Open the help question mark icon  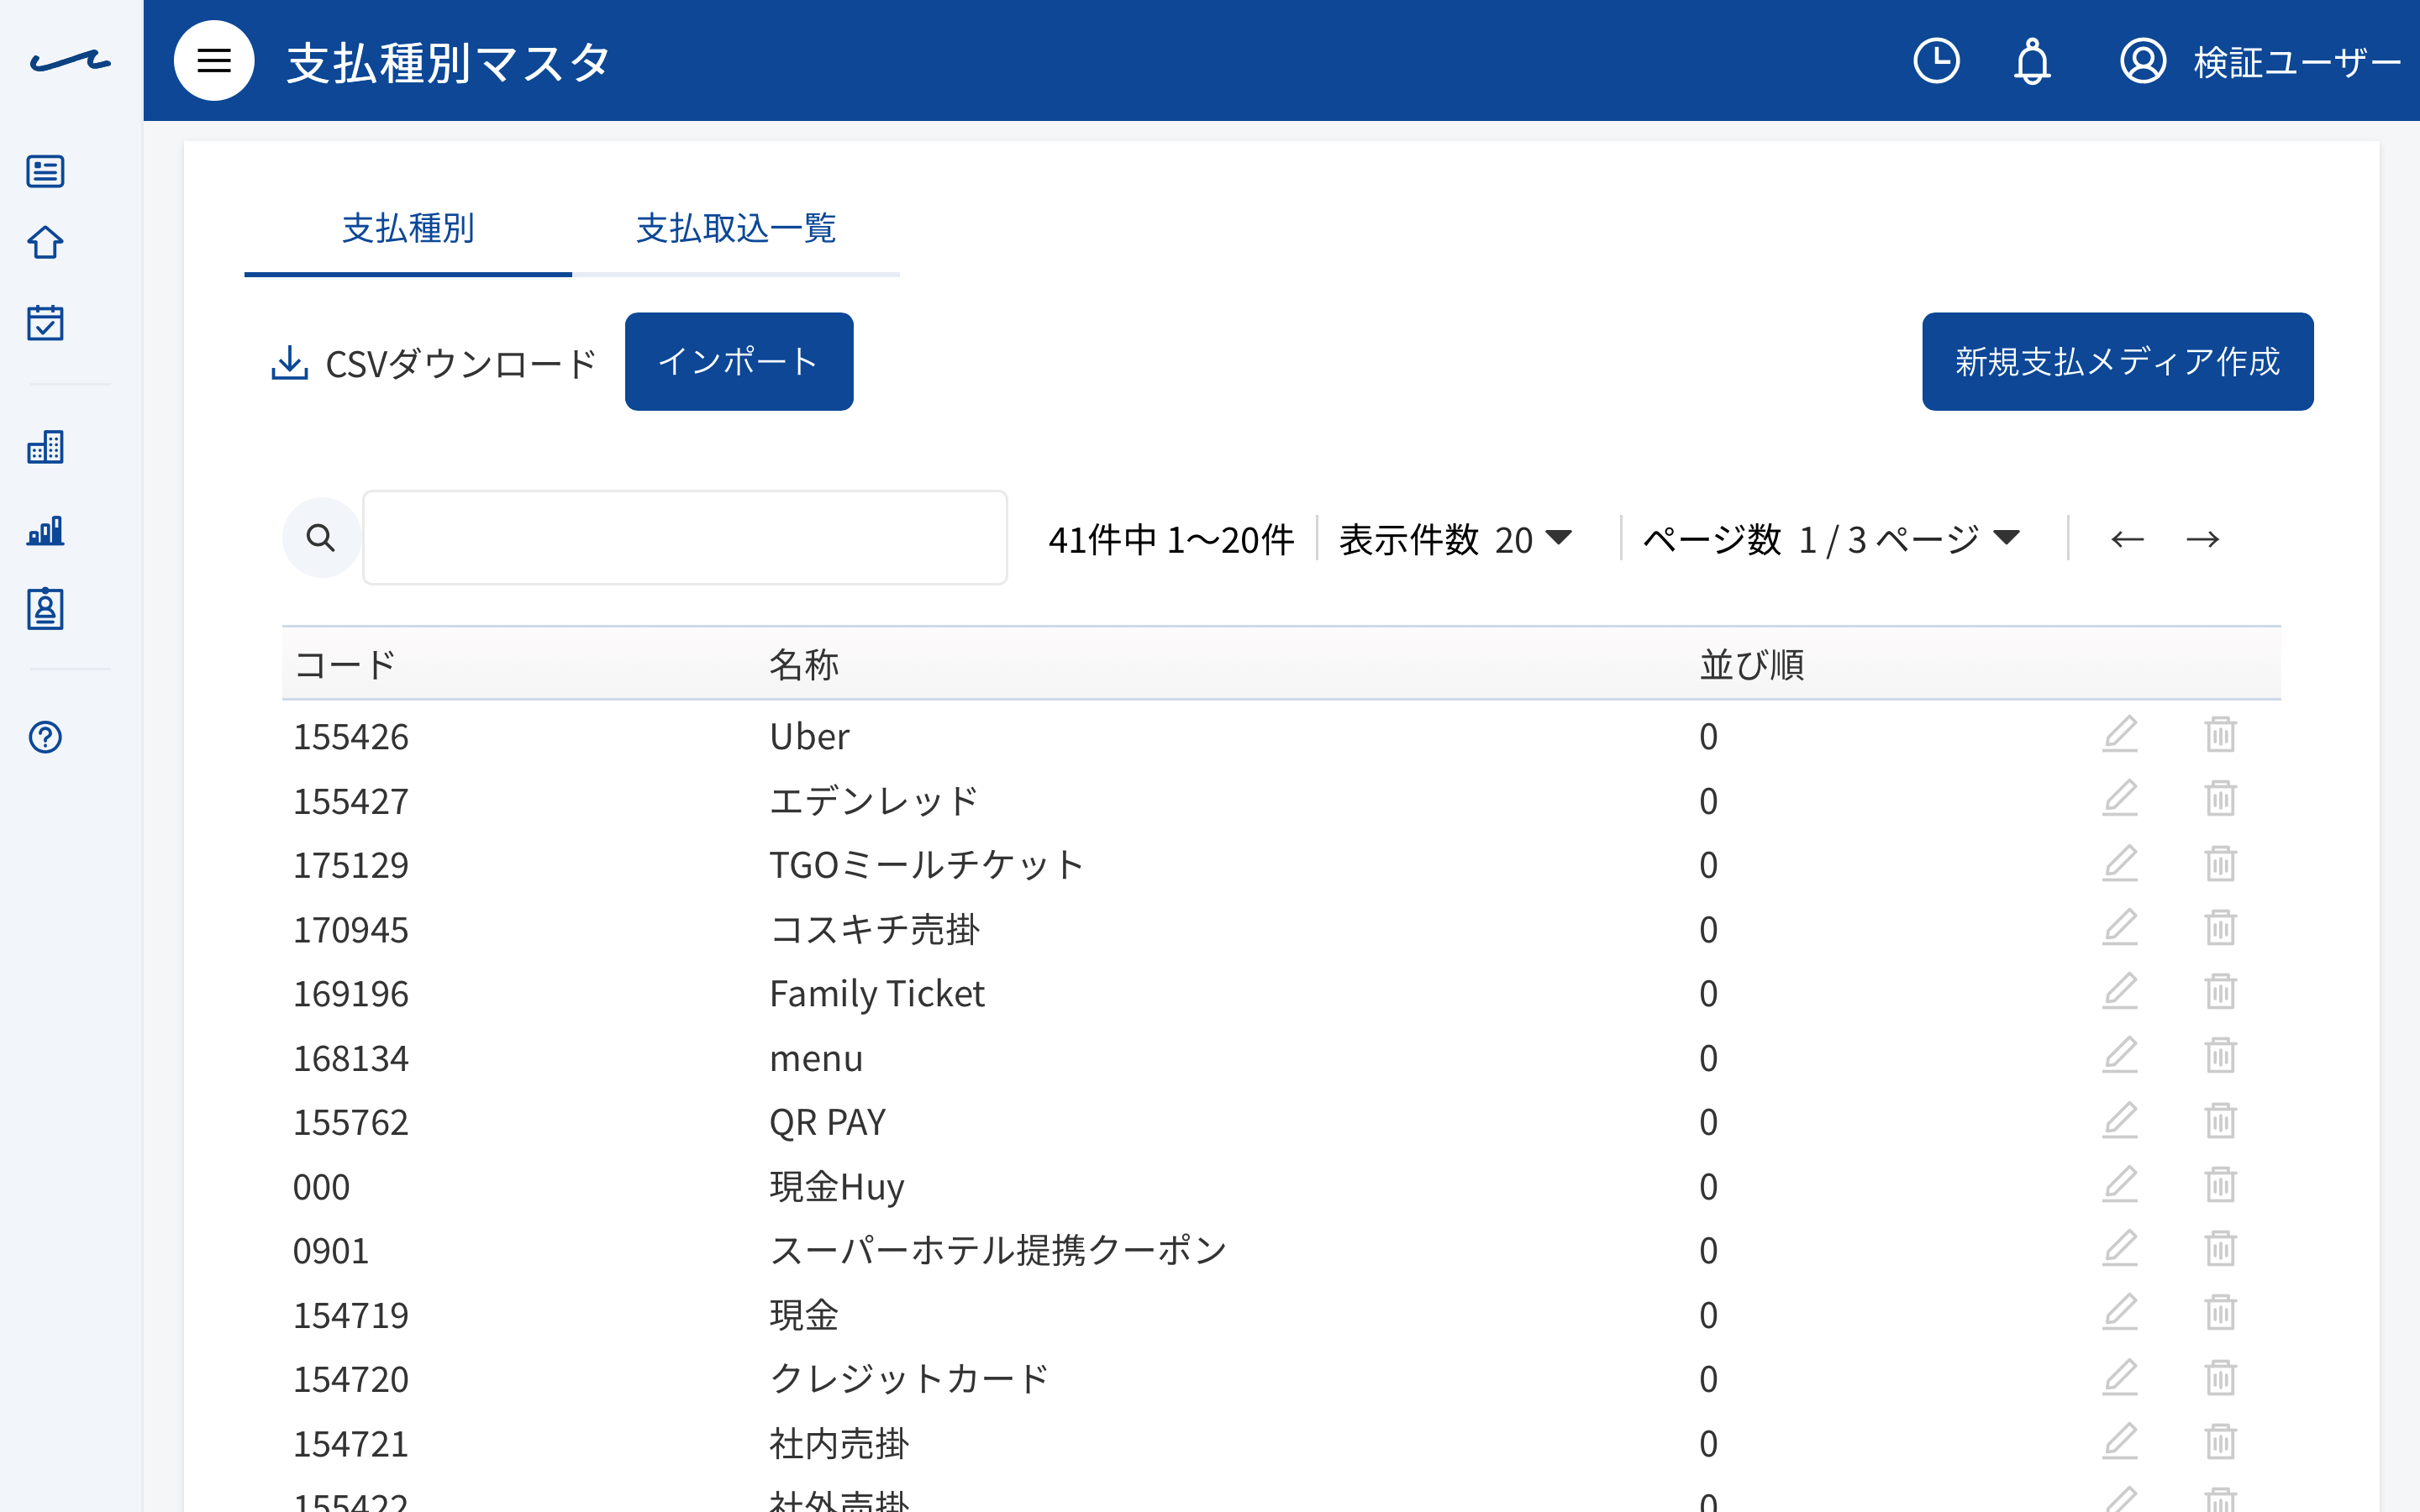click(45, 737)
